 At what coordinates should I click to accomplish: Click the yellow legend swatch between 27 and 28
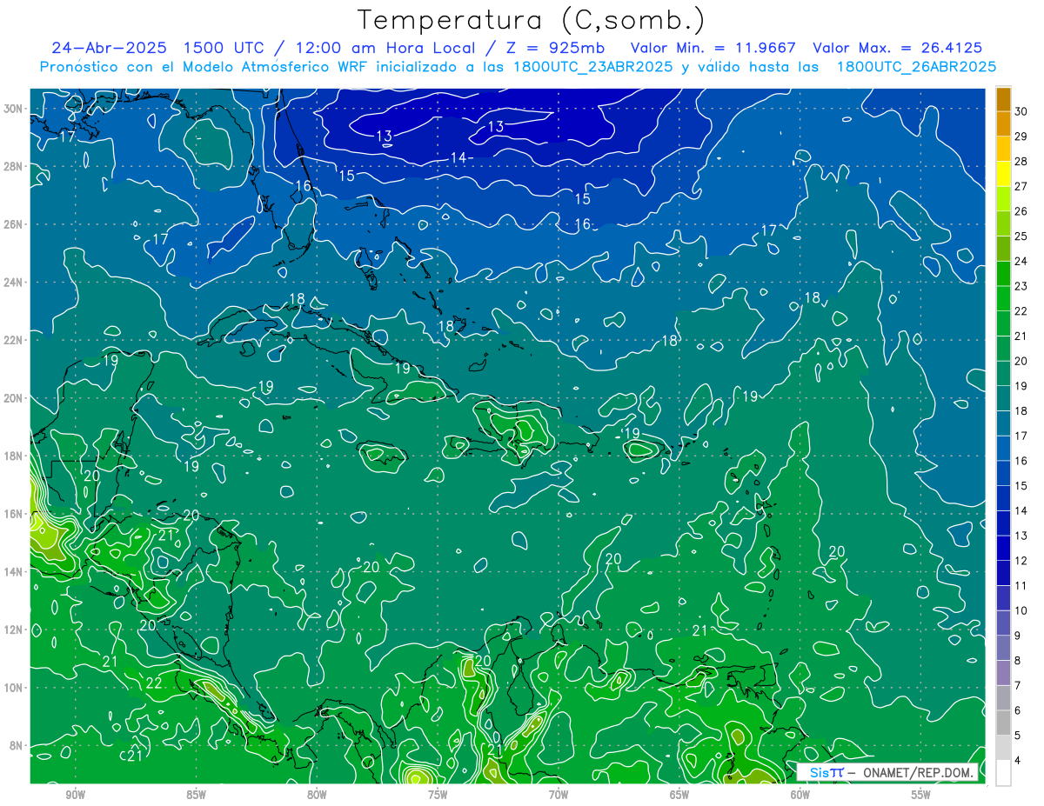[1003, 174]
